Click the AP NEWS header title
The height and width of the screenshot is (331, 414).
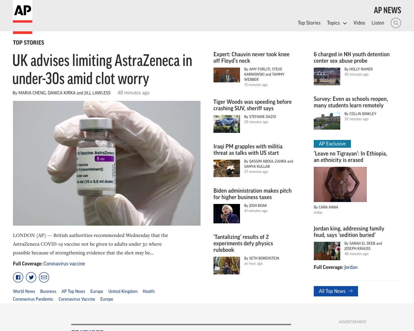tap(387, 10)
